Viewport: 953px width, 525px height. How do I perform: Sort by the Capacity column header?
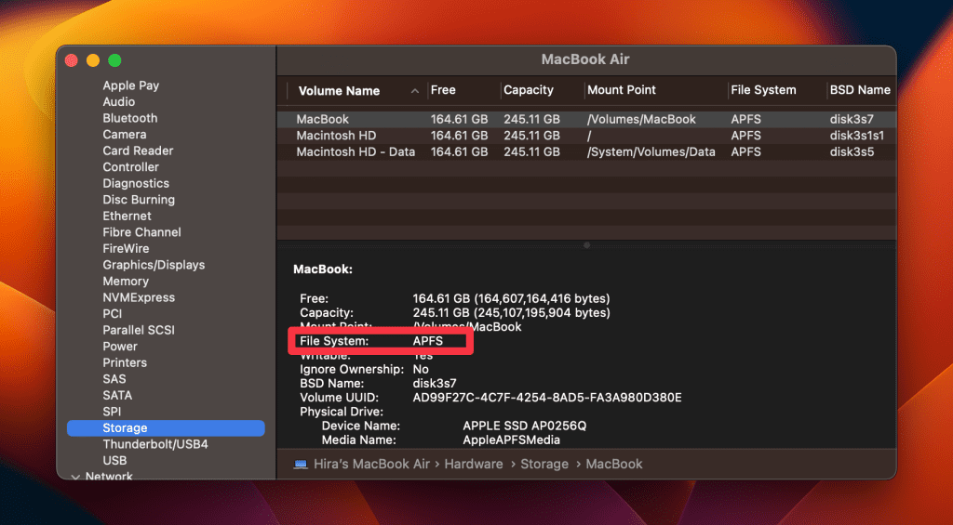[x=528, y=90]
